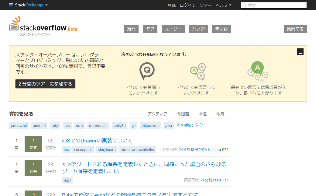Filter by the javascript tag
Image resolution: width=316 pixels, height=196 pixels.
(19, 126)
